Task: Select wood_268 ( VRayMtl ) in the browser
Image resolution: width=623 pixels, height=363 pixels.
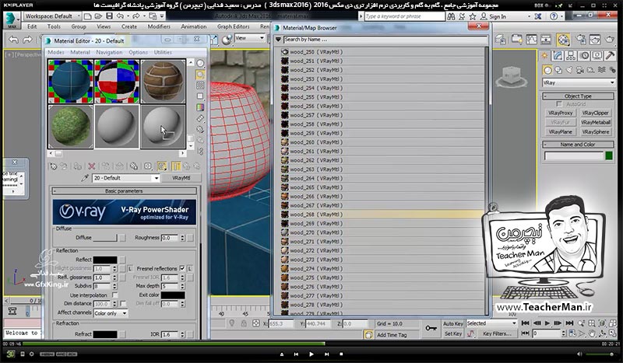Action: click(383, 215)
